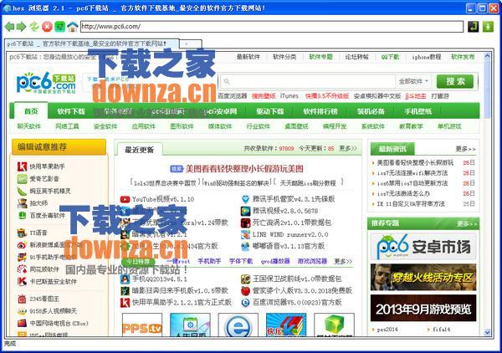The image size is (502, 353).
Task: Click the 9158多人视频聊天 icon
Action: click(x=22, y=311)
